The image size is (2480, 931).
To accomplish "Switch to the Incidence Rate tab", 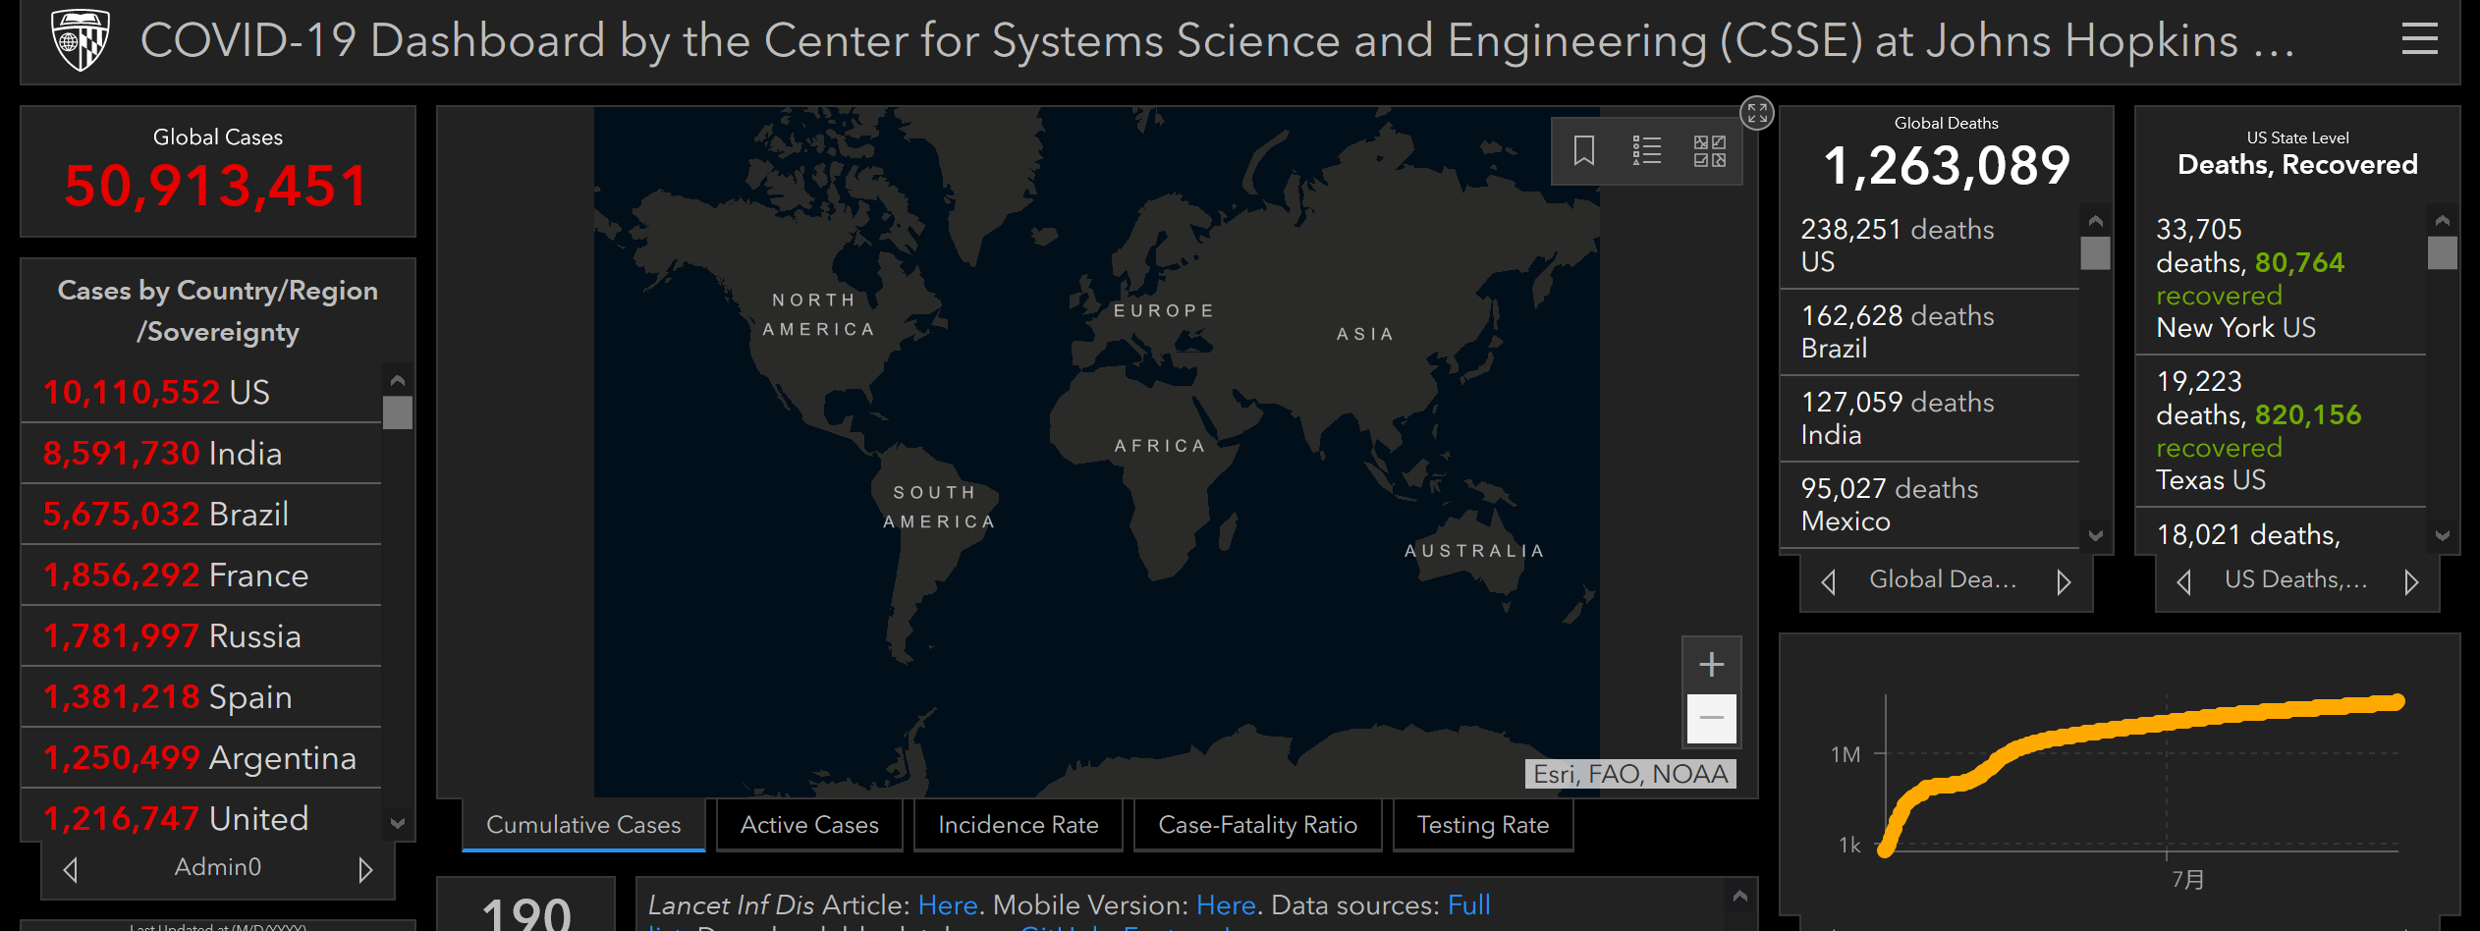I will pyautogui.click(x=1018, y=825).
